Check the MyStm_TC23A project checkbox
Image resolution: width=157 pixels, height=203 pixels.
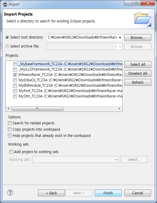[x=15, y=96]
